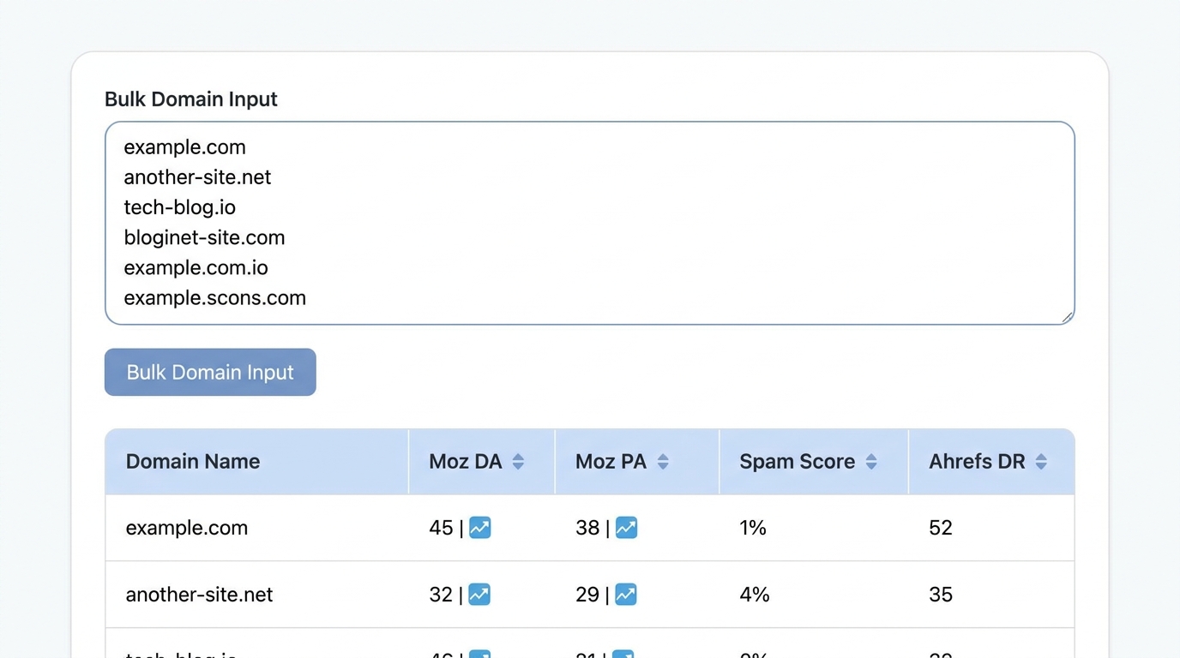Sort the table by Moz DA
This screenshot has width=1180, height=658.
pos(518,462)
